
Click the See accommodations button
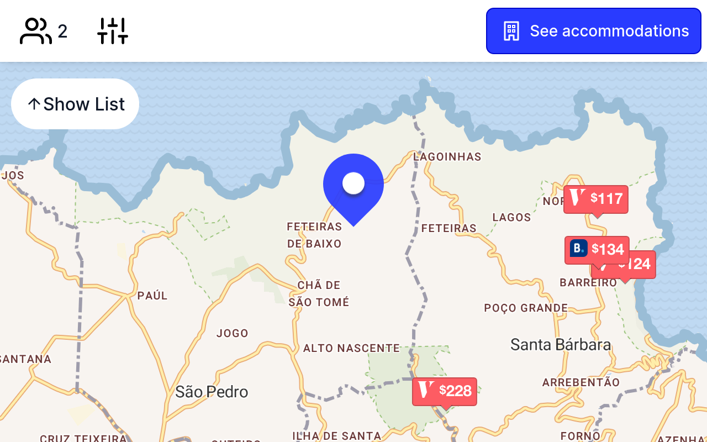click(594, 31)
